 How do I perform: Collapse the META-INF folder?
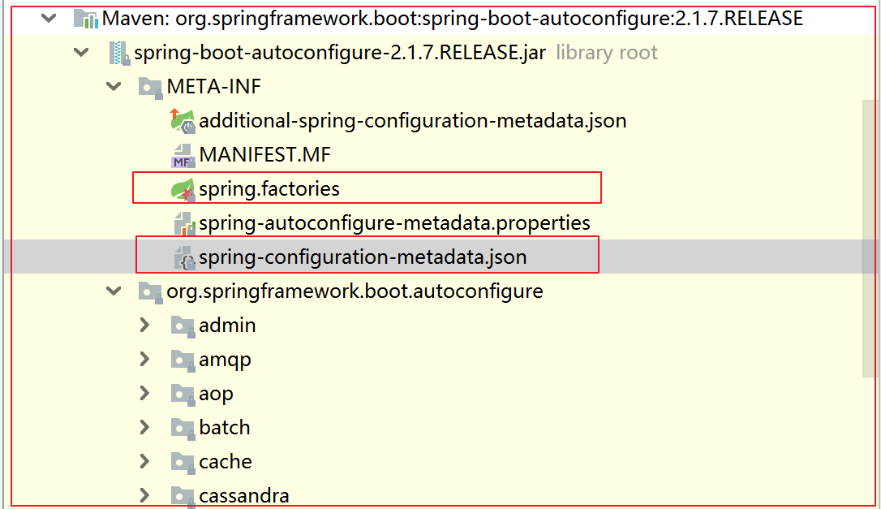tap(114, 87)
